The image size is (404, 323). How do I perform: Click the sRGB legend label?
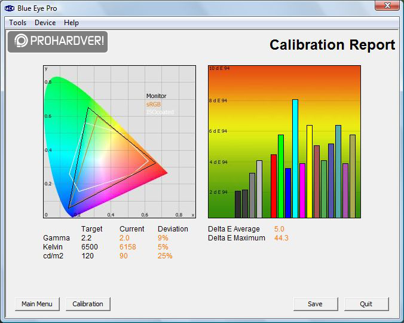click(154, 104)
